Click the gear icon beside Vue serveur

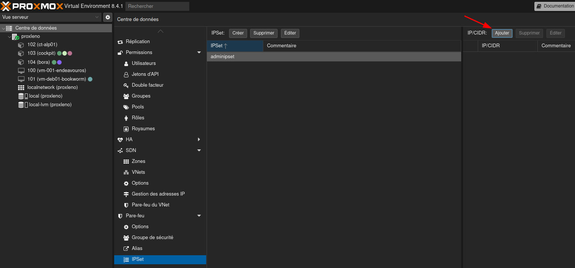coord(108,17)
